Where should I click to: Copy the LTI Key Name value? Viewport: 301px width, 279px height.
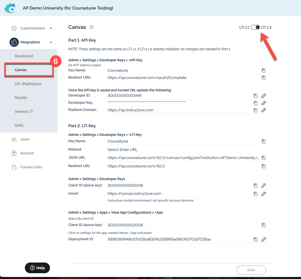point(263,141)
